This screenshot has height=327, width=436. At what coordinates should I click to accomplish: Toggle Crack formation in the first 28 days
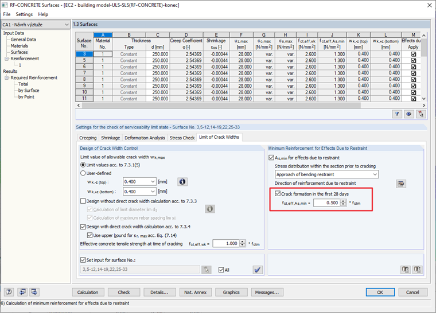(278, 193)
